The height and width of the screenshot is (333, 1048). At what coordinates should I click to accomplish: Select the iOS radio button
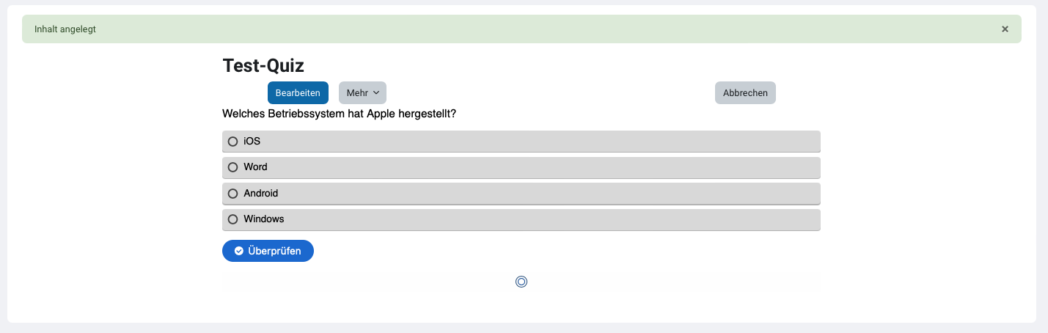pyautogui.click(x=233, y=142)
